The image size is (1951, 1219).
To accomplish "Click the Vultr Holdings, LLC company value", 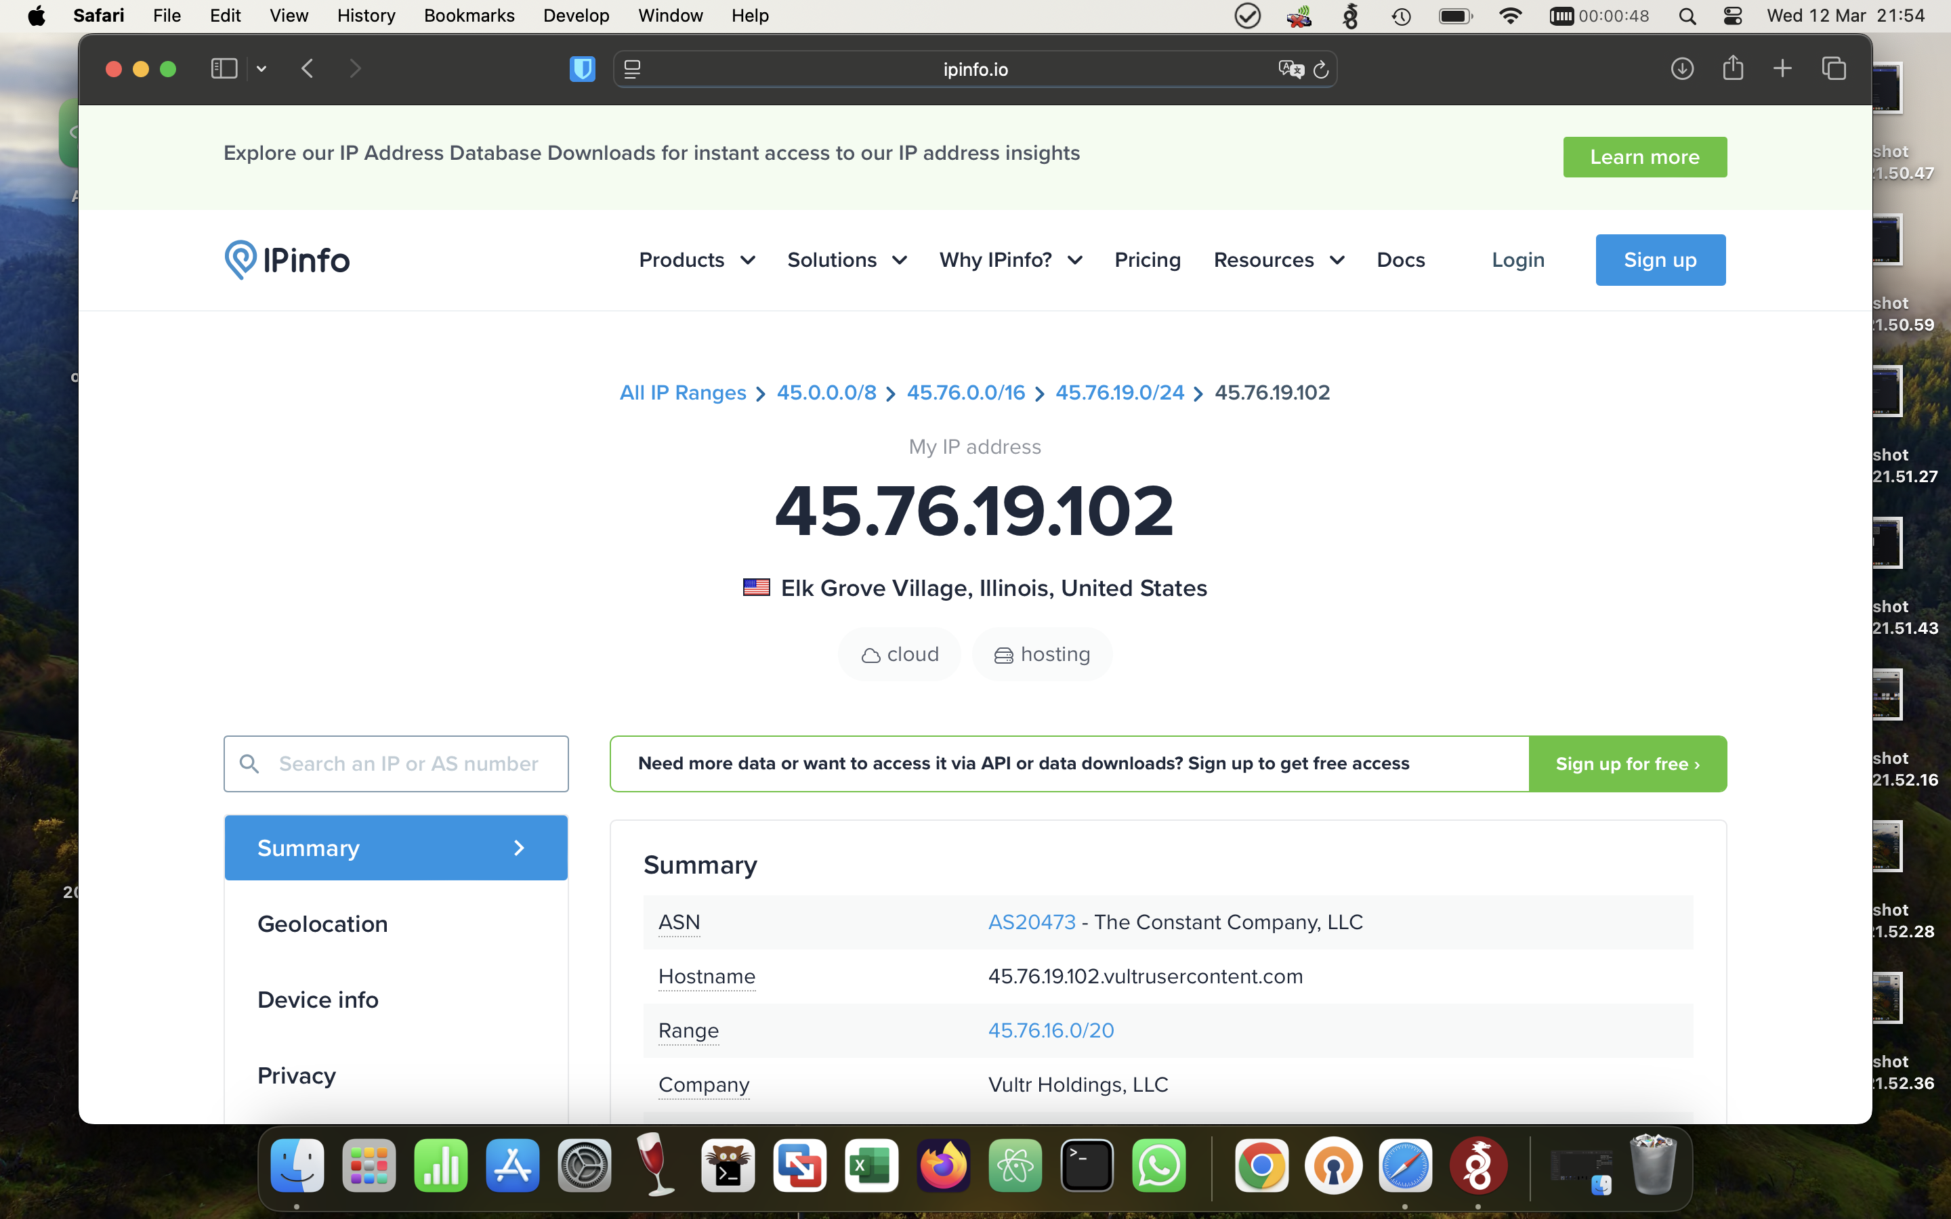I will pos(1078,1084).
